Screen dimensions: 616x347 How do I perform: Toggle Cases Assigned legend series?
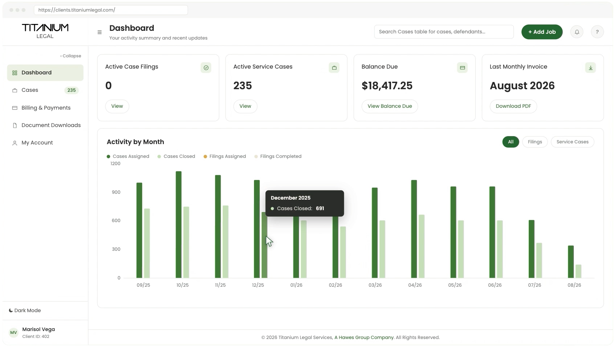click(x=128, y=156)
